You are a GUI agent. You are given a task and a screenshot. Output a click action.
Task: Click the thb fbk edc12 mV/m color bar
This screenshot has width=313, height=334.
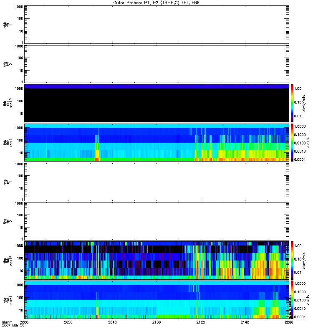(292, 103)
